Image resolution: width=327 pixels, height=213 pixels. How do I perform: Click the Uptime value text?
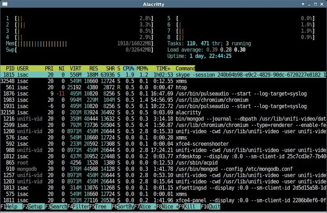pos(210,56)
